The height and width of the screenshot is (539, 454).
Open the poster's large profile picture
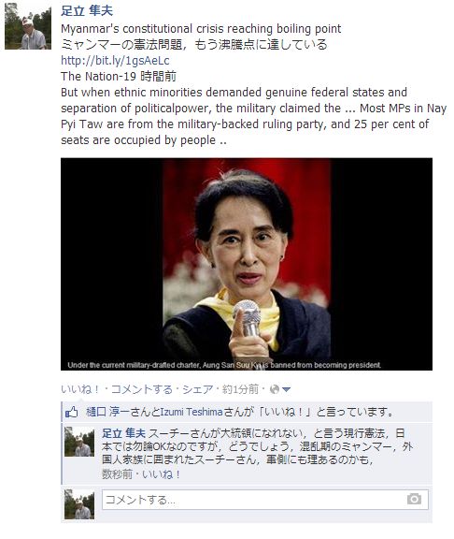pyautogui.click(x=28, y=26)
